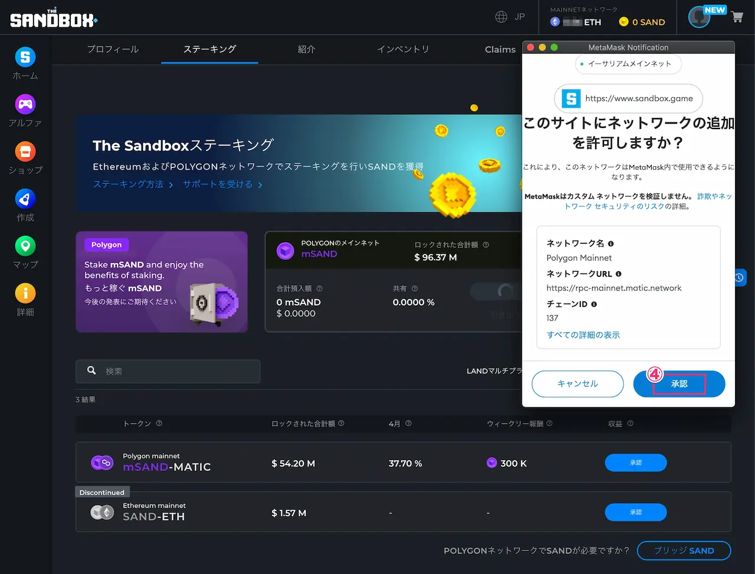Image resolution: width=755 pixels, height=574 pixels.
Task: Click 承認 in the SAND-ETH row
Action: pyautogui.click(x=636, y=512)
